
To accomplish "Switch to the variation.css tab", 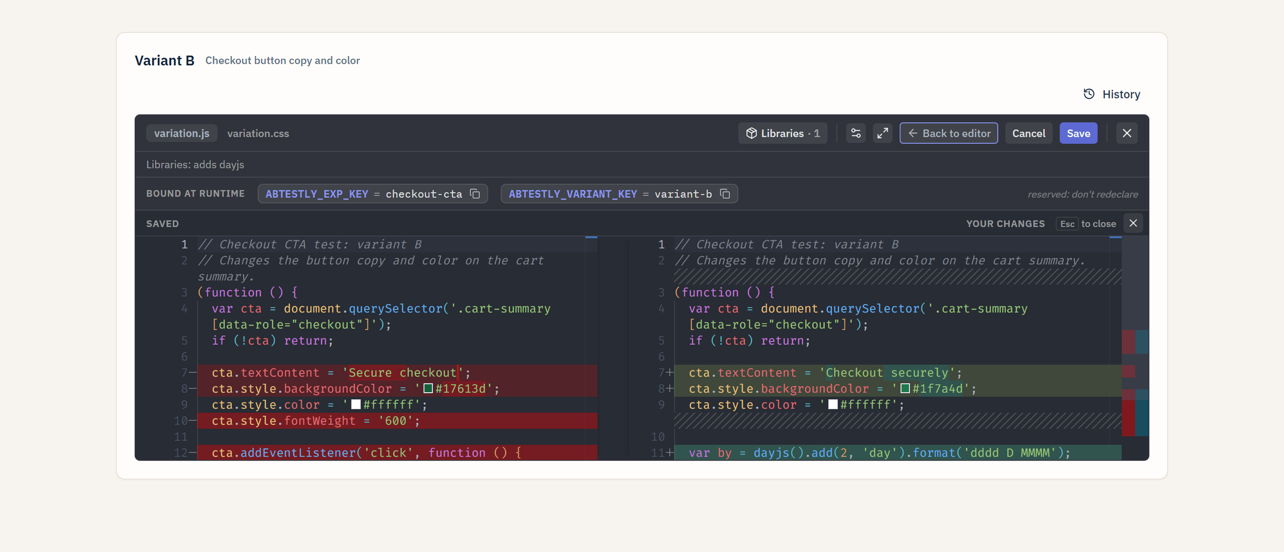I will point(258,133).
